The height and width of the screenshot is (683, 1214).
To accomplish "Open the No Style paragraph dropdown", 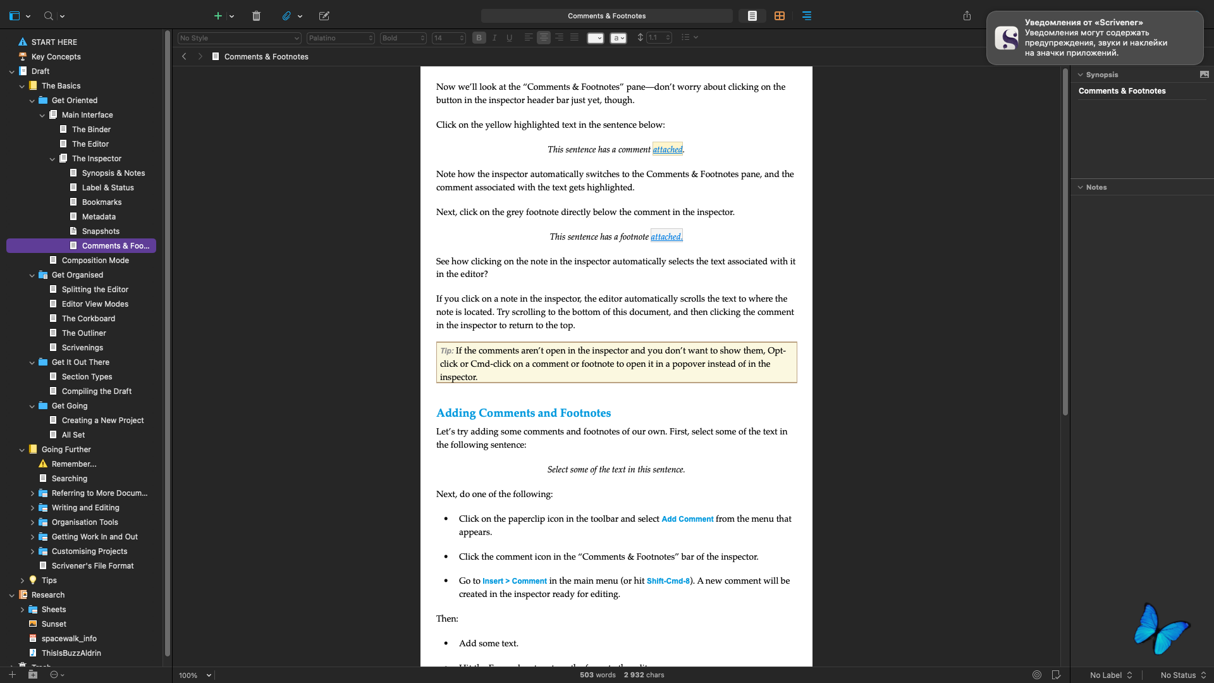I will coord(239,38).
